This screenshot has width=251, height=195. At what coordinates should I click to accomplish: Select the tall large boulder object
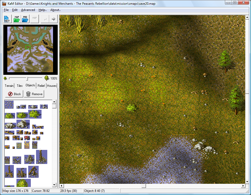(23, 124)
